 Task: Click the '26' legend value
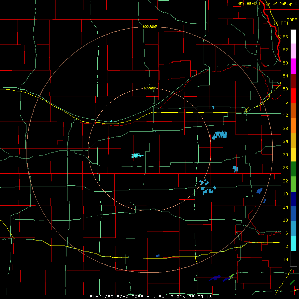[285, 168]
